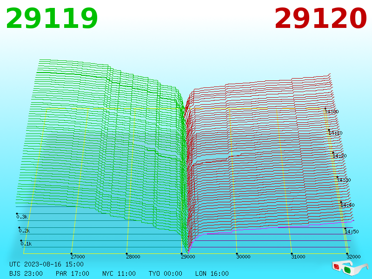Click the 0.1k depth axis label

[x=26, y=244]
